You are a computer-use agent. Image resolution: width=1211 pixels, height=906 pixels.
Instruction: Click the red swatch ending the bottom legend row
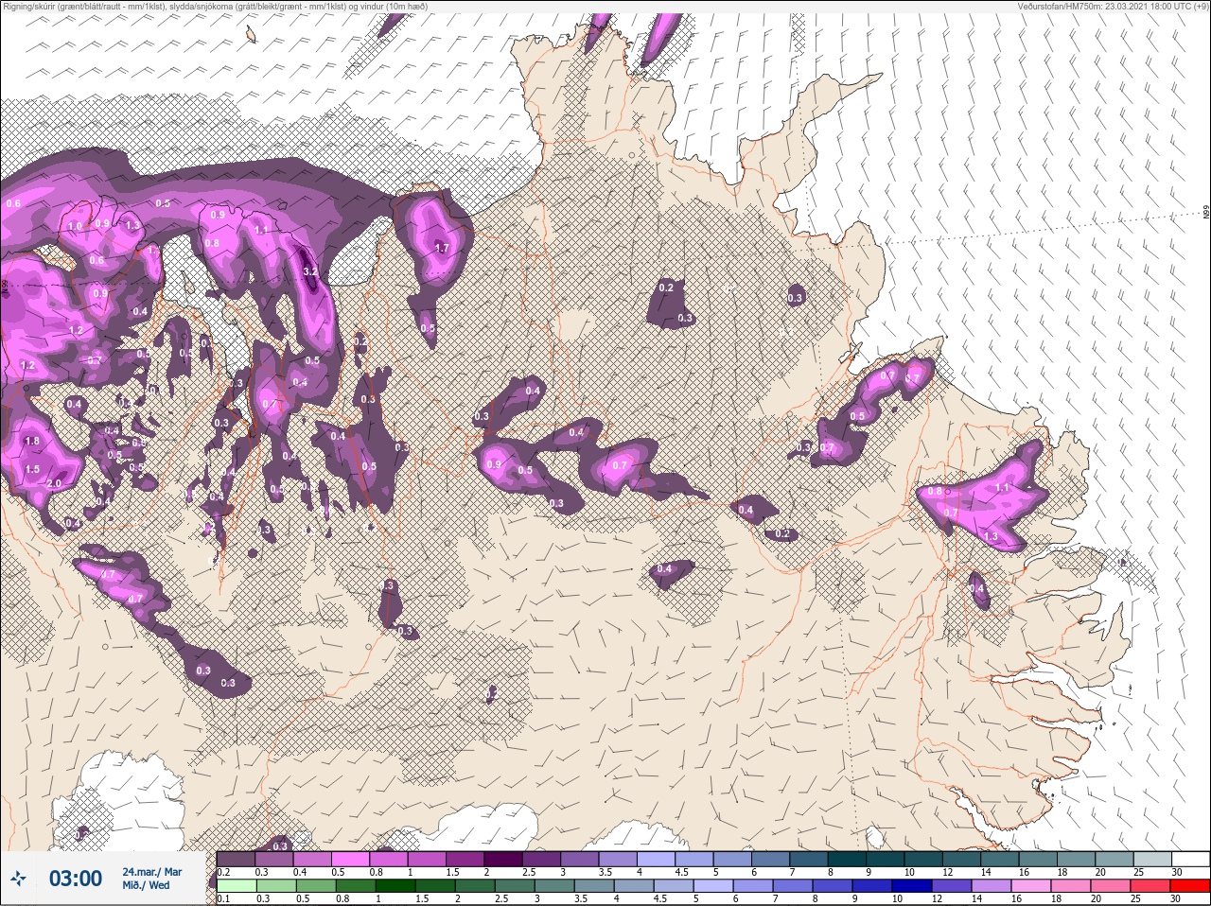pos(1188,884)
